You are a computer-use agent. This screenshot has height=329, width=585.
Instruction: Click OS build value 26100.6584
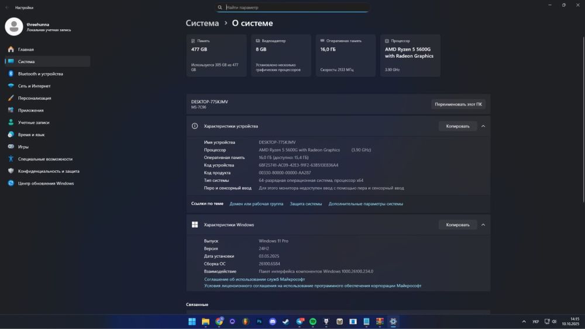[x=269, y=264]
